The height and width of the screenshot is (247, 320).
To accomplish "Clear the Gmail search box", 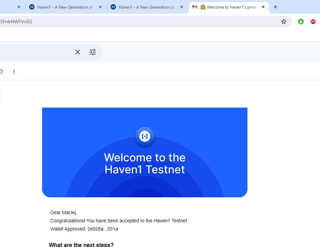I will (x=78, y=52).
